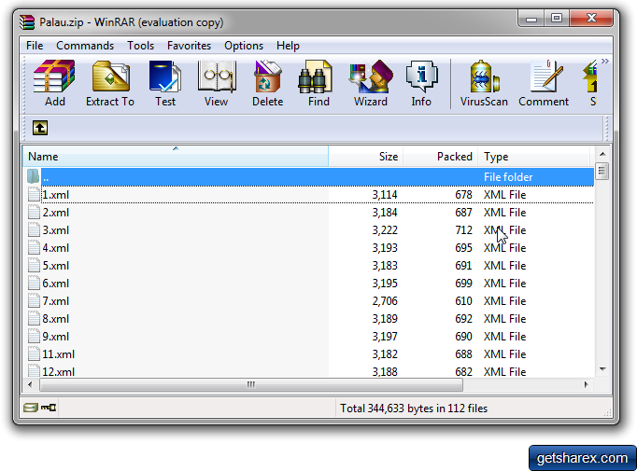The width and height of the screenshot is (637, 471).
Task: Select the file named 3.xml
Action: pos(56,230)
